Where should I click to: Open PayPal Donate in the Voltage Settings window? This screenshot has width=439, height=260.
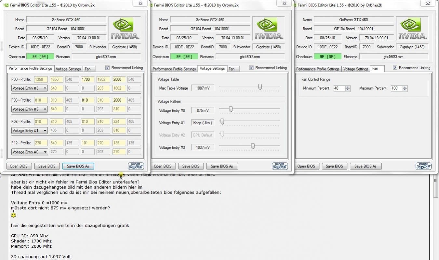(x=280, y=166)
